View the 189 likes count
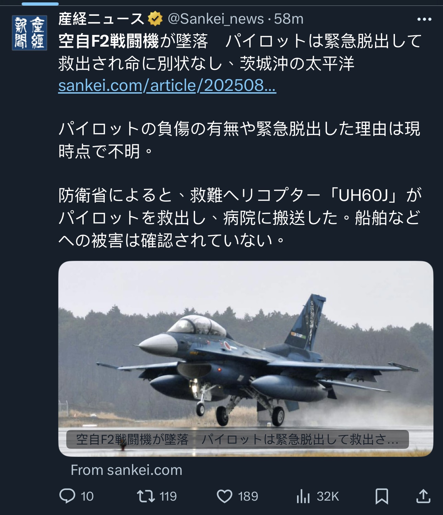Screen dimensions: 443x515 click(248, 496)
